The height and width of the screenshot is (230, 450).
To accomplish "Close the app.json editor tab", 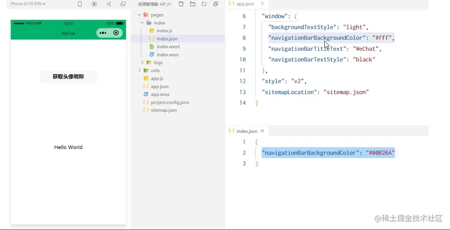I will coord(262,4).
